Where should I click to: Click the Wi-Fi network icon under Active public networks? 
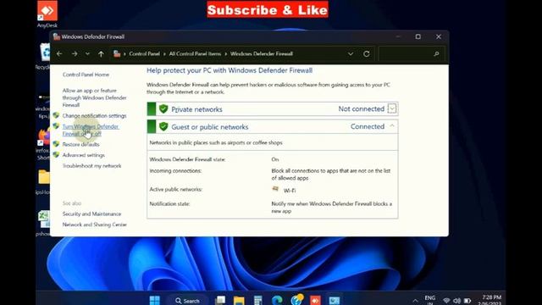[275, 189]
